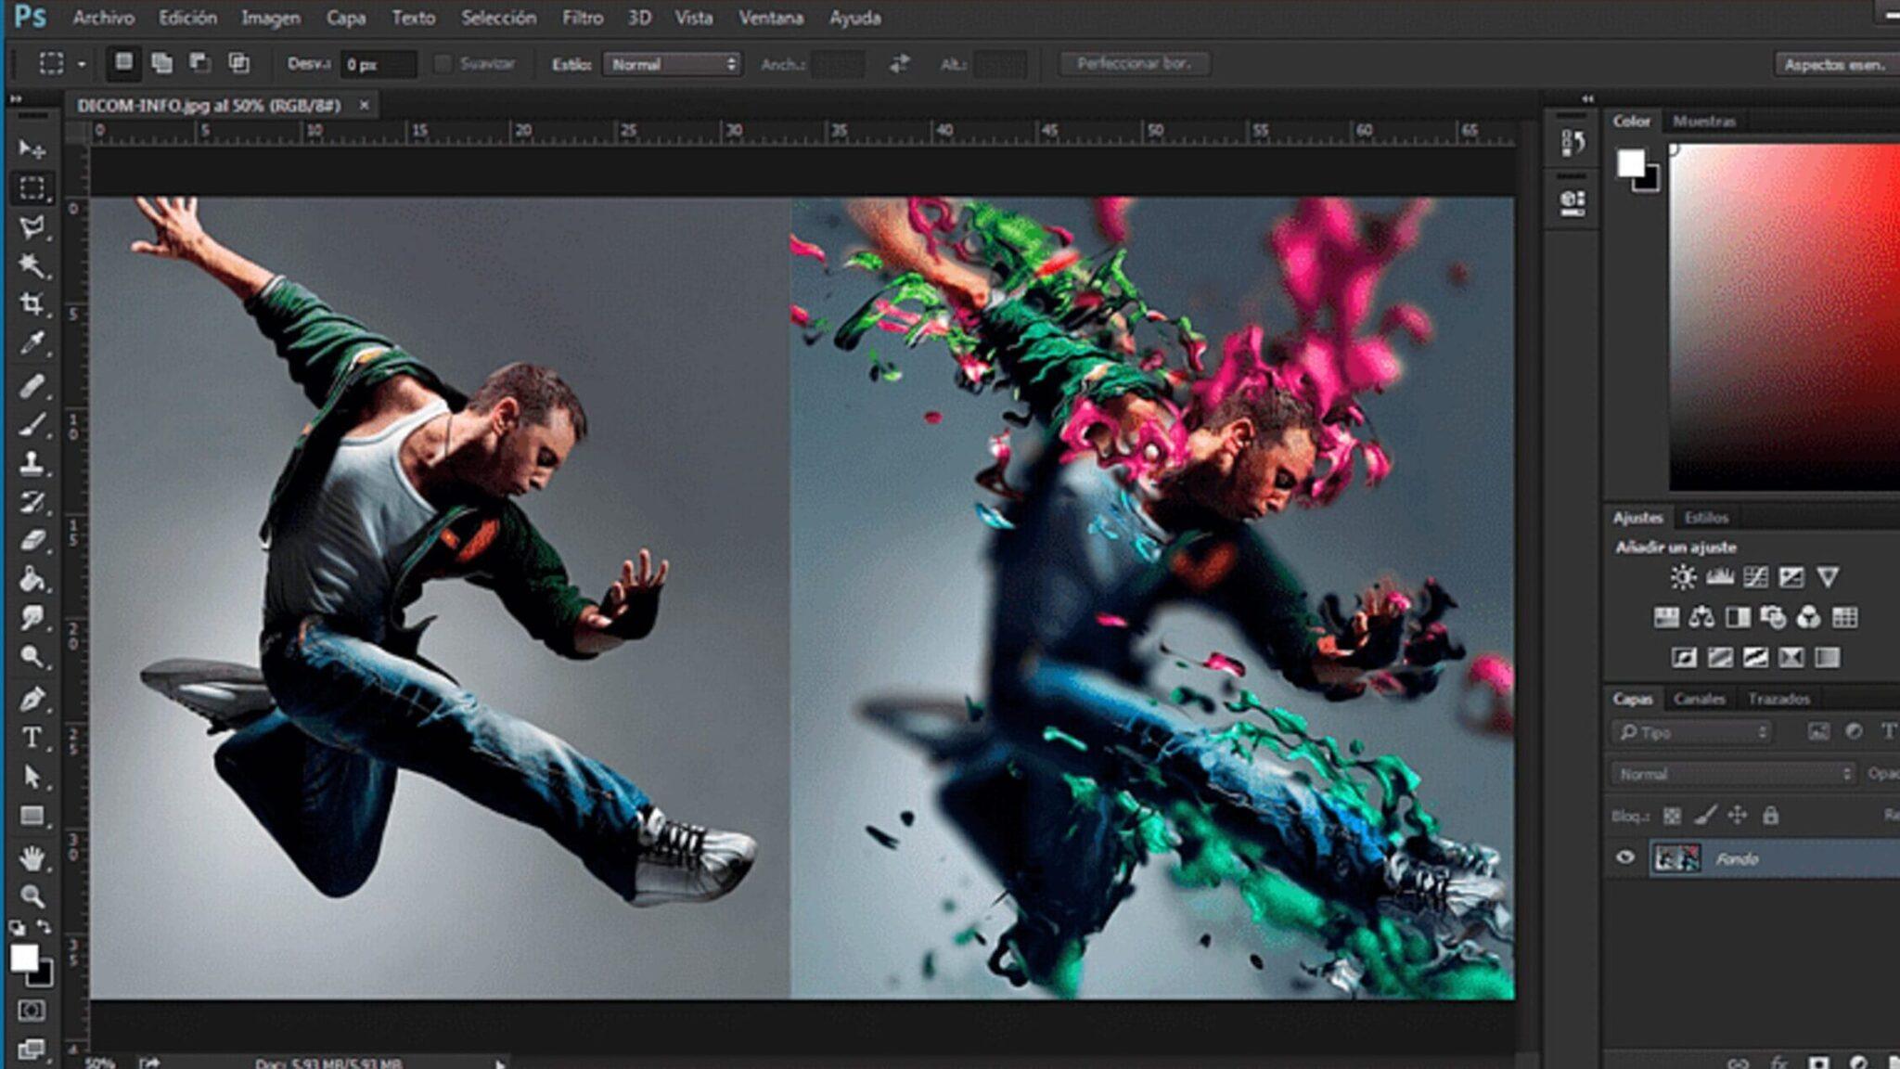Switch to the Canales tab
The height and width of the screenshot is (1069, 1900).
(1699, 699)
